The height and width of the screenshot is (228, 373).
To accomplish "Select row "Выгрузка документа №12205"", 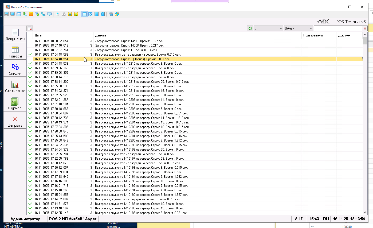I will click(x=195, y=118).
